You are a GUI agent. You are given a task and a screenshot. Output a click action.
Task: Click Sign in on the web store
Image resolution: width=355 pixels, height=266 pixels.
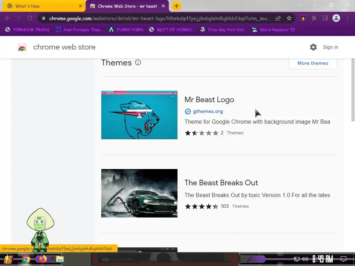pos(330,47)
